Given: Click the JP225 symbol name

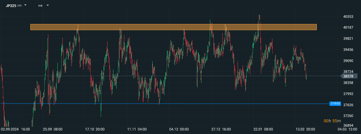Looking at the screenshot, I should pos(11,5).
